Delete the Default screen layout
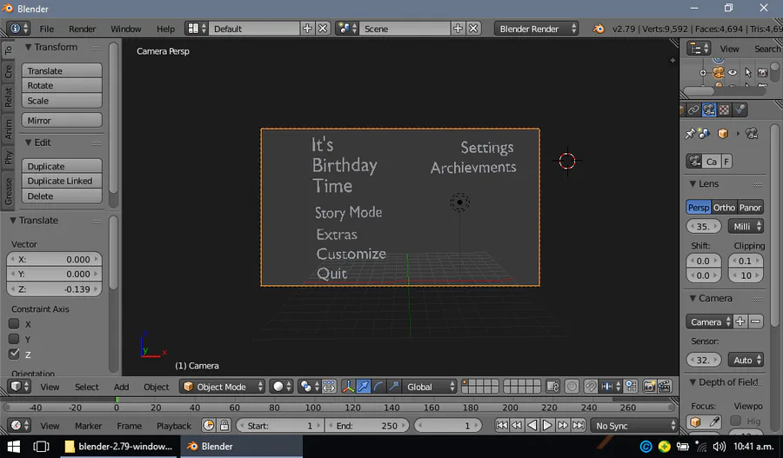Image resolution: width=783 pixels, height=458 pixels. [x=323, y=29]
